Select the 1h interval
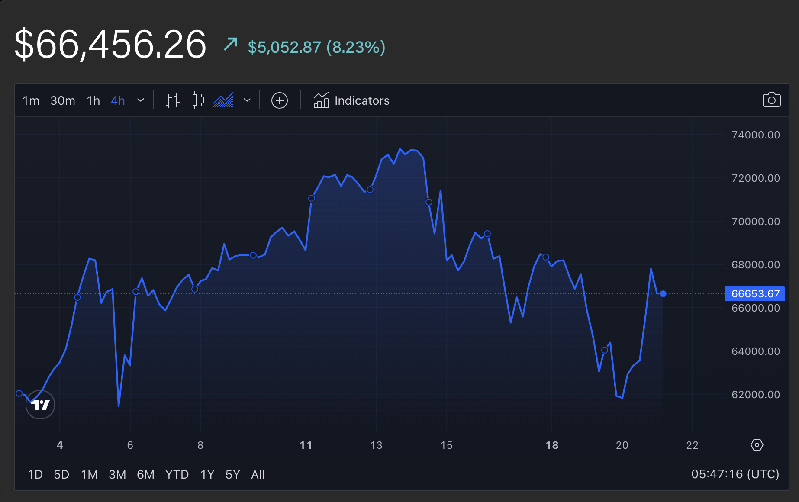The image size is (799, 502). tap(93, 101)
